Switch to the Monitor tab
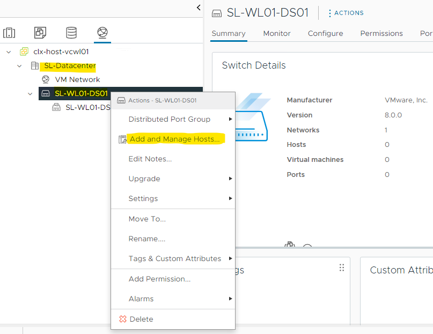The height and width of the screenshot is (334, 433). point(277,33)
